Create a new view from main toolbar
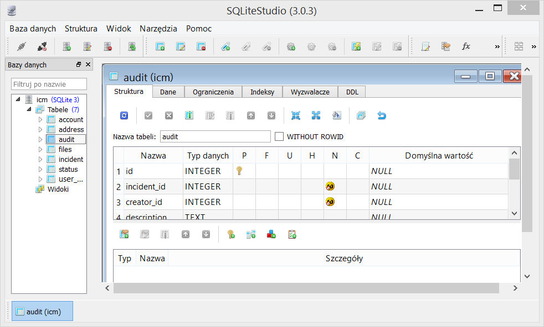The width and height of the screenshot is (544, 327). [356, 46]
